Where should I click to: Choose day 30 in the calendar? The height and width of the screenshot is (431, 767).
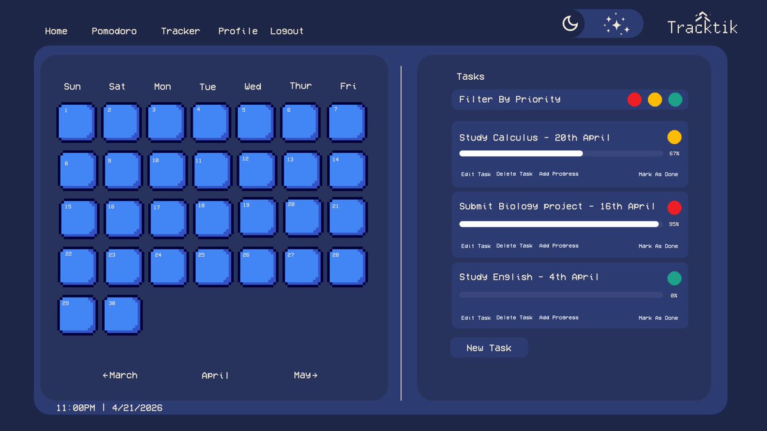pos(123,315)
